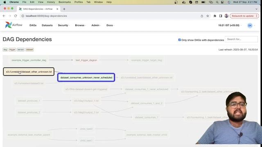Click the browser forward arrow
This screenshot has width=262, height=147.
tap(10, 16)
